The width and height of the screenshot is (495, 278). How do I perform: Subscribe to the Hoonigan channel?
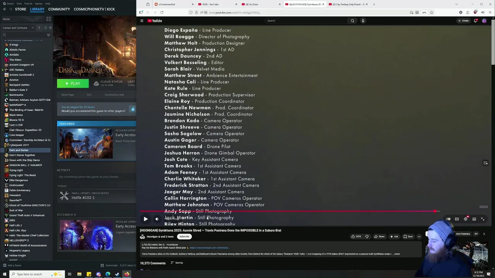(184, 237)
